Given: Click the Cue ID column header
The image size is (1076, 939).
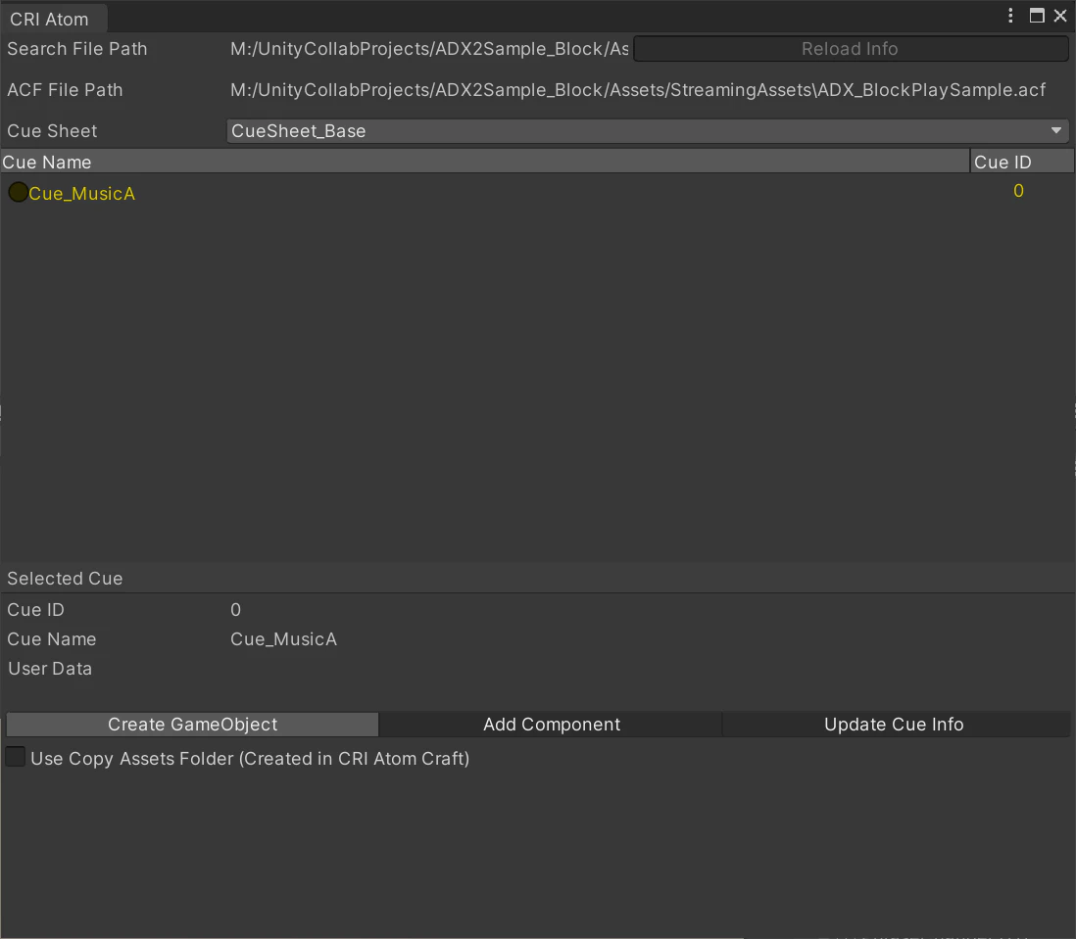Looking at the screenshot, I should [1021, 162].
